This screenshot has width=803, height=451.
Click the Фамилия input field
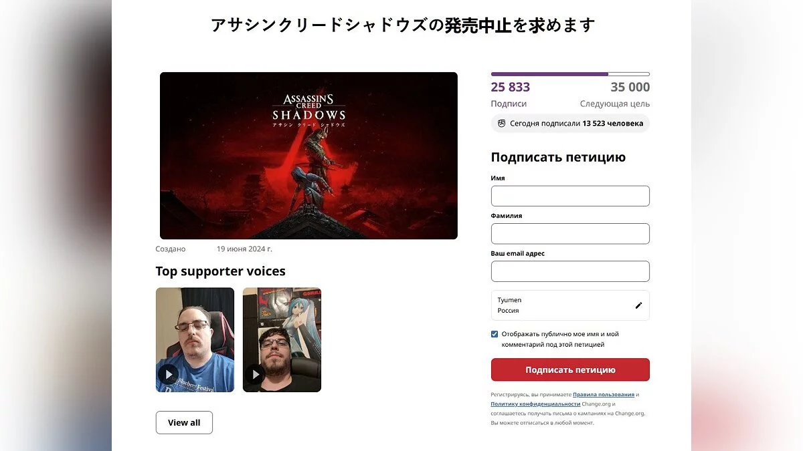click(570, 234)
